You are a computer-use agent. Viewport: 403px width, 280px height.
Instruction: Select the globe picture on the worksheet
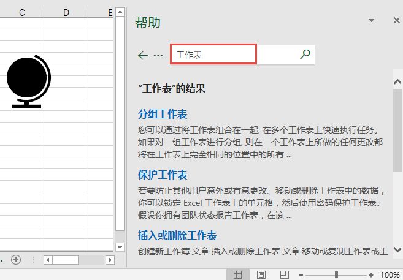pos(28,81)
